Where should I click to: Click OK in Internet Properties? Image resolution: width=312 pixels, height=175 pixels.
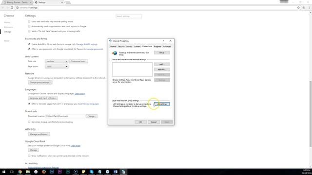click(x=140, y=122)
